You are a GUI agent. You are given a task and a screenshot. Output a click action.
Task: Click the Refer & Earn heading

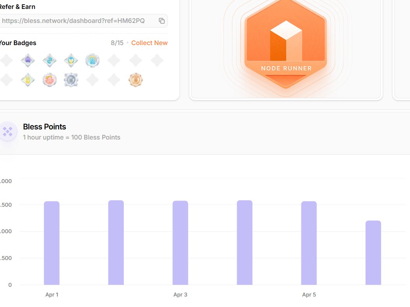click(18, 7)
